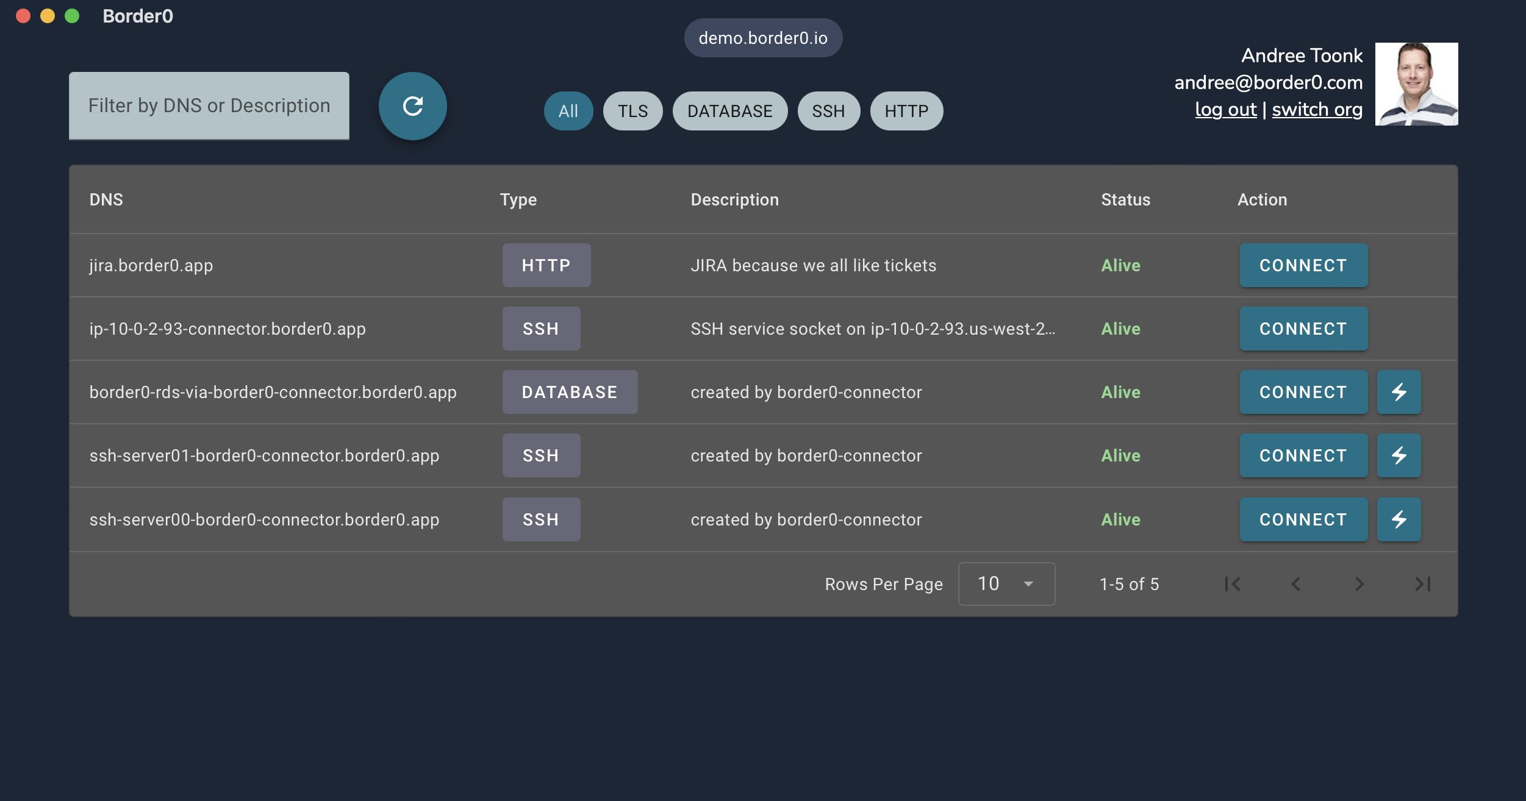
Task: Connect to jira.border0.app
Action: pos(1303,265)
